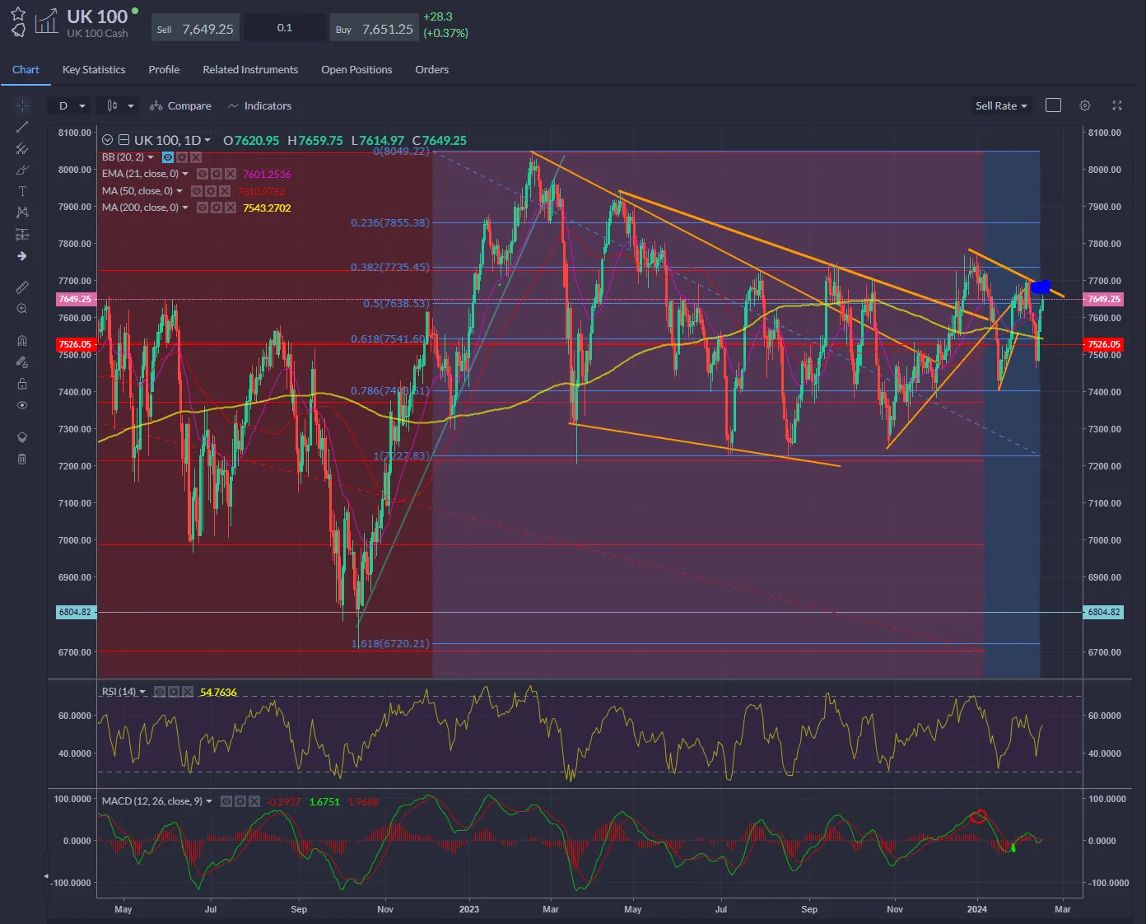Hide the MA (200, close, 0) indicator
1146x924 pixels.
tap(203, 208)
